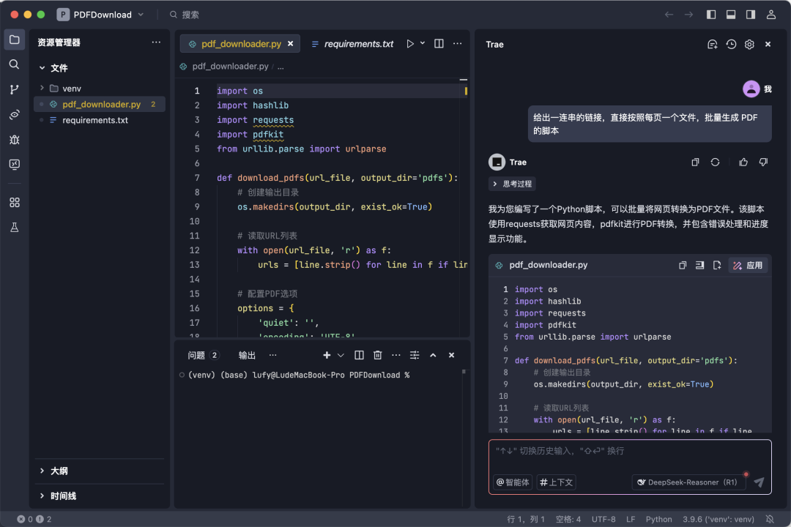Viewport: 791px width, 527px height.
Task: Apply the generated code with 应用
Action: (x=748, y=265)
